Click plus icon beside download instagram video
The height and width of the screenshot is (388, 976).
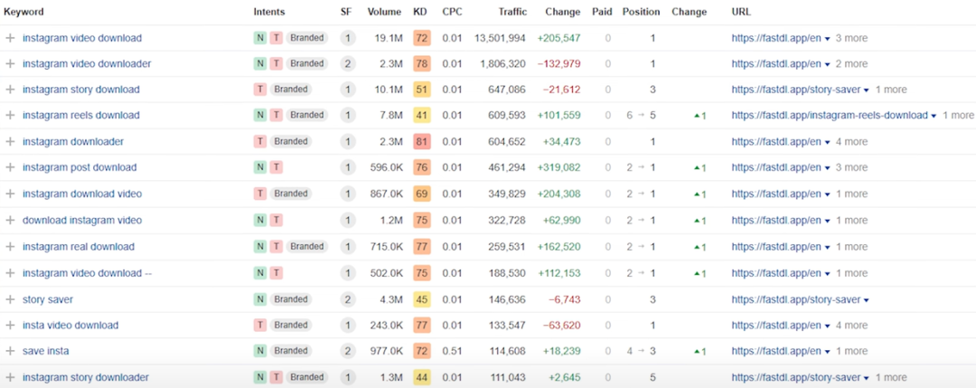pos(9,221)
